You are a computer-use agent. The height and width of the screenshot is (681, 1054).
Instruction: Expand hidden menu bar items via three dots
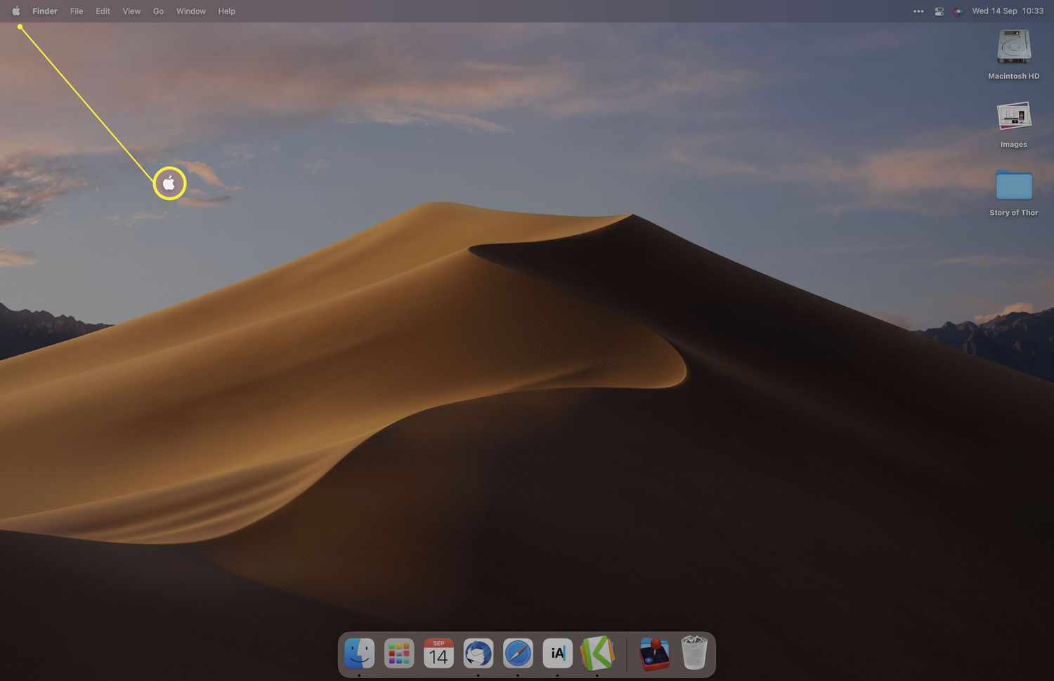[x=918, y=11]
